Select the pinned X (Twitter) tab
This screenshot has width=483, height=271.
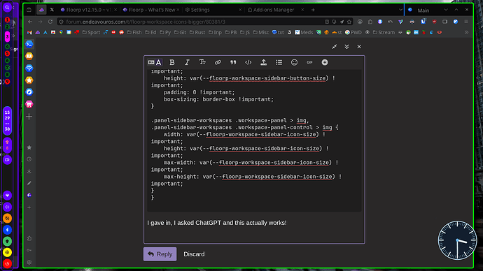click(x=52, y=10)
